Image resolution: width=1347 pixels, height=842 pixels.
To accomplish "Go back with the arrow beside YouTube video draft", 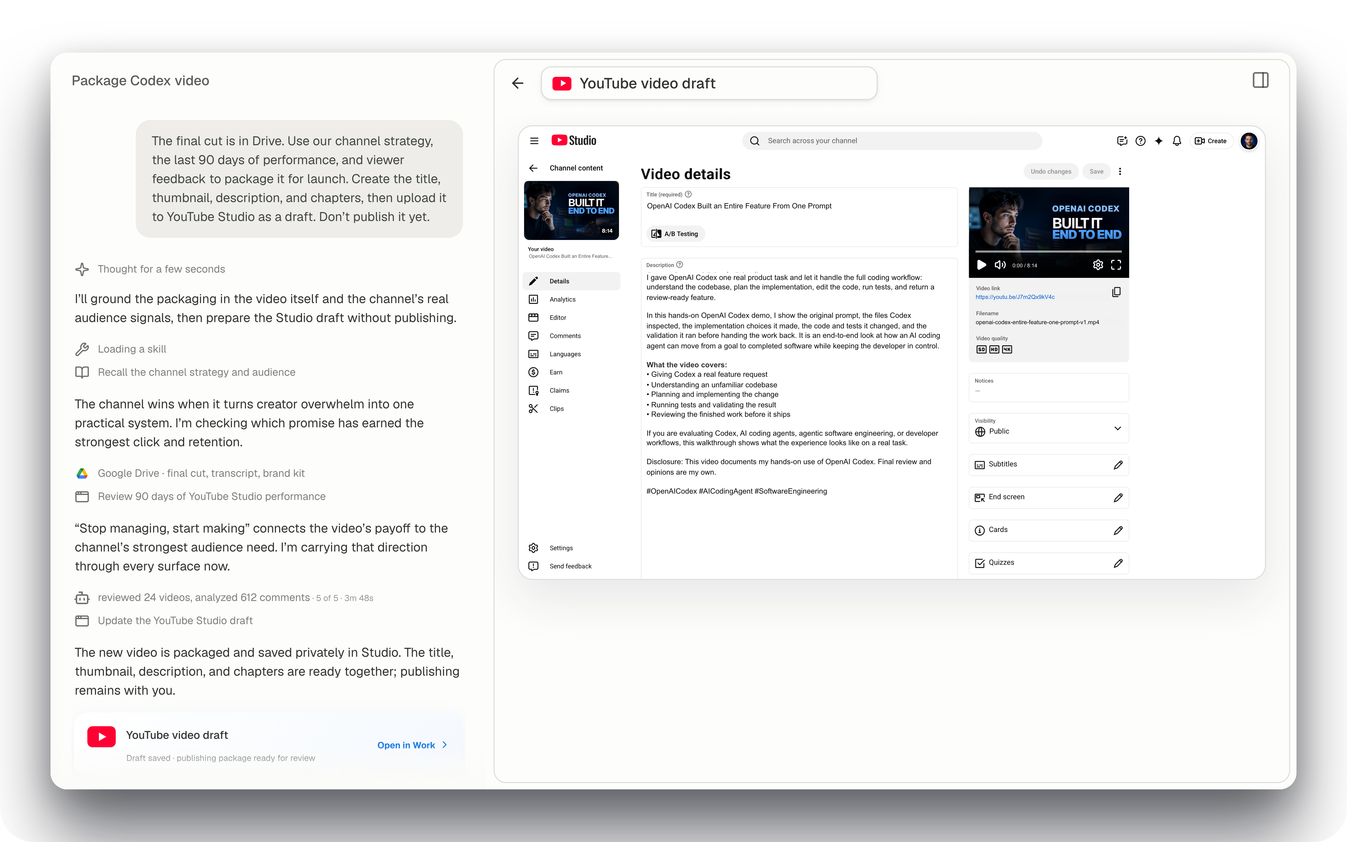I will (x=518, y=83).
